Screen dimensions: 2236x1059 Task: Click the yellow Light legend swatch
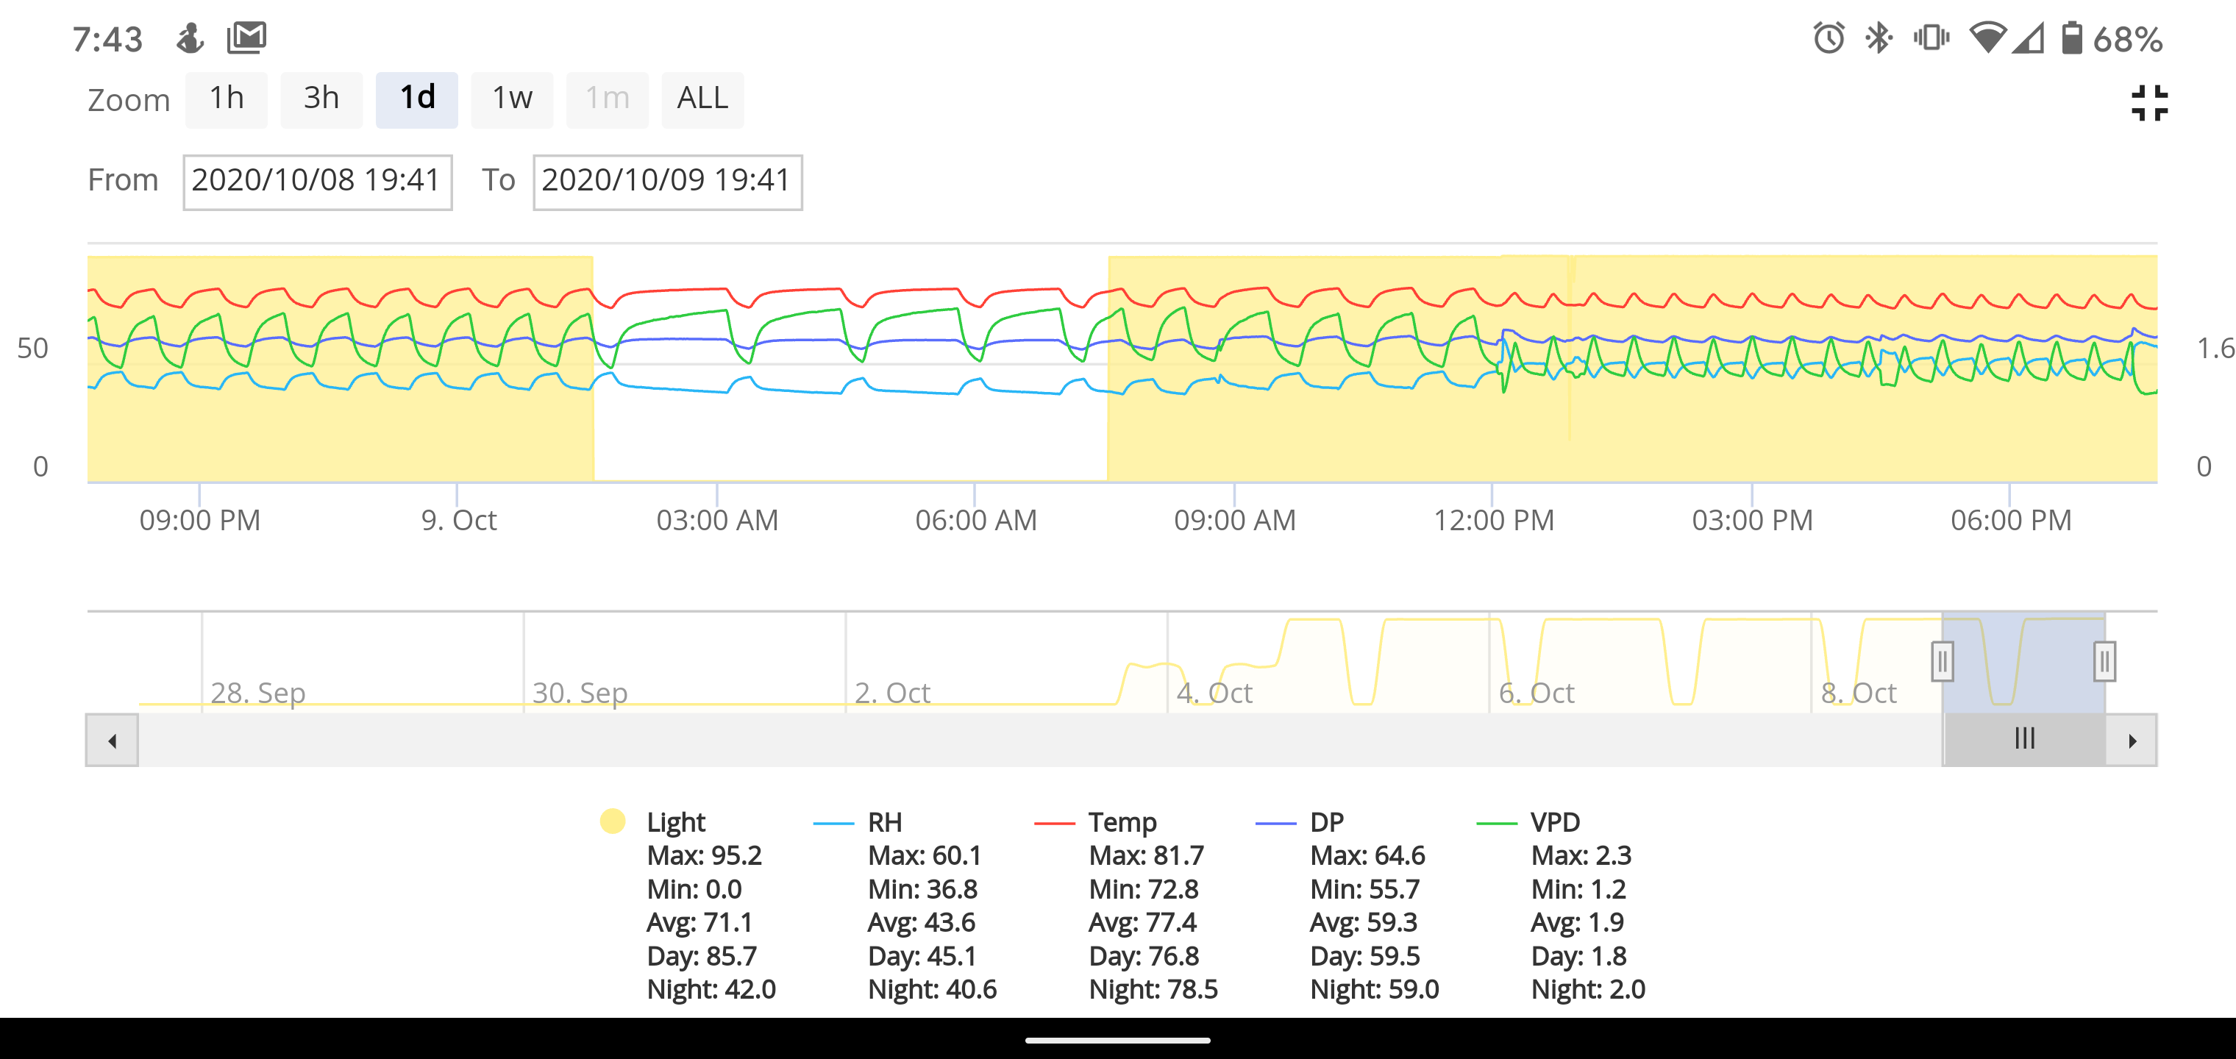point(613,821)
